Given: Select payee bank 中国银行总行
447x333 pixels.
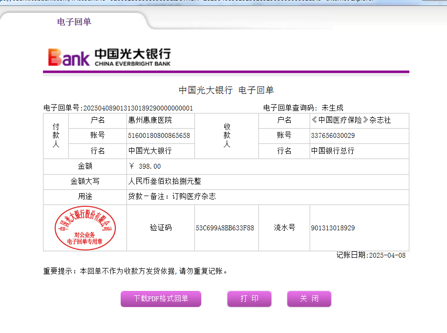Looking at the screenshot, I should (333, 151).
